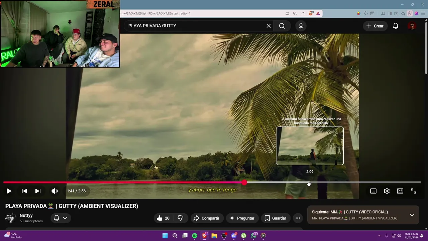Open the account avatar menu
The width and height of the screenshot is (428, 241).
coord(412,26)
